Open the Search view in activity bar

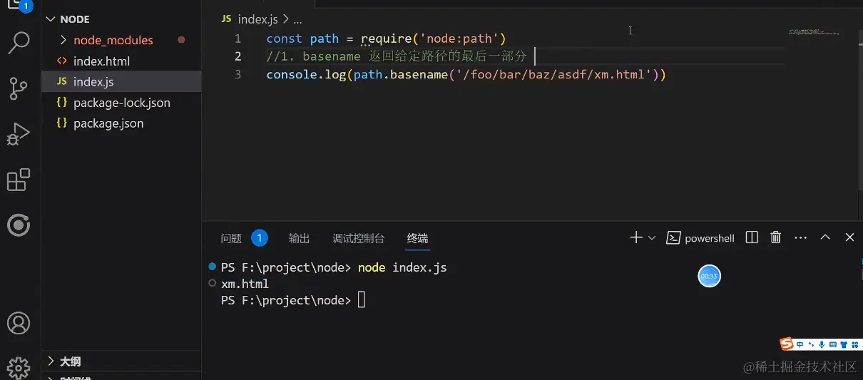tap(19, 43)
